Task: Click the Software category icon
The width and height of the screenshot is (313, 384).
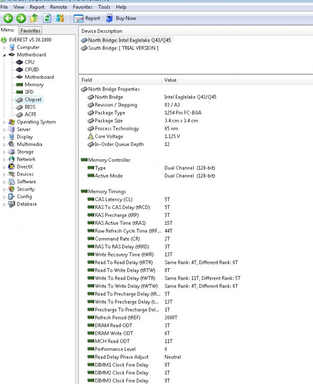Action: pos(11,181)
